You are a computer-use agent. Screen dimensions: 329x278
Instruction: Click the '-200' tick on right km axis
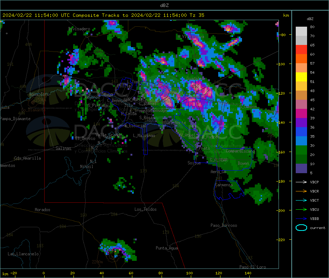pos(281,210)
